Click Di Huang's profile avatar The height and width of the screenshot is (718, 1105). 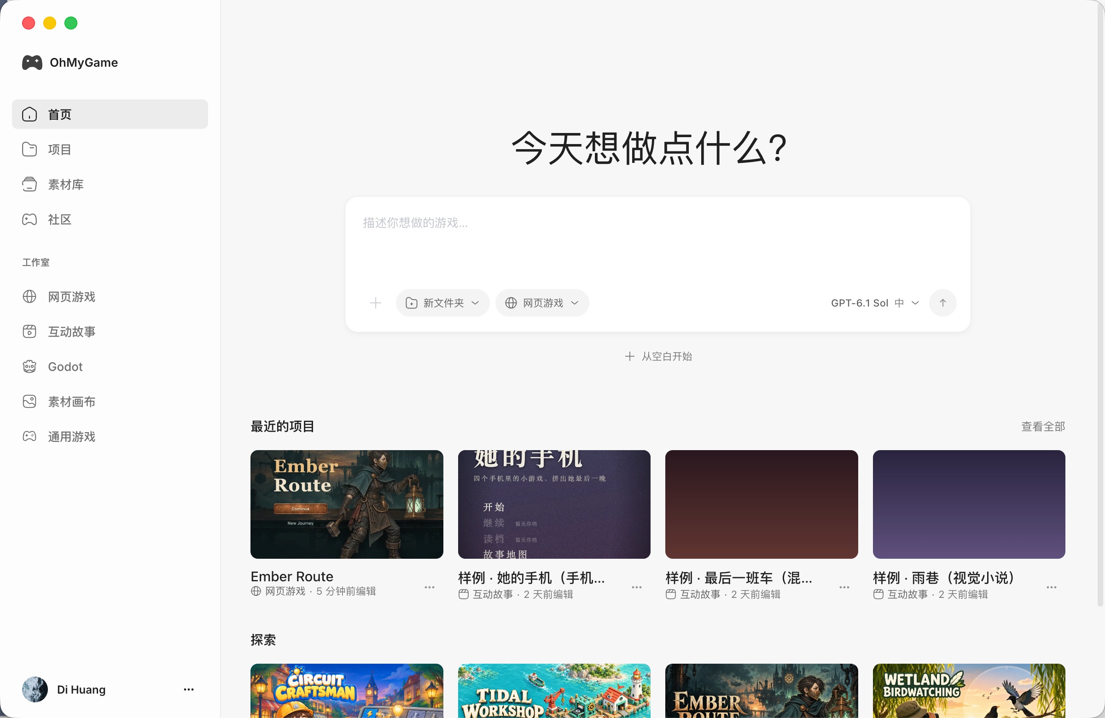35,689
